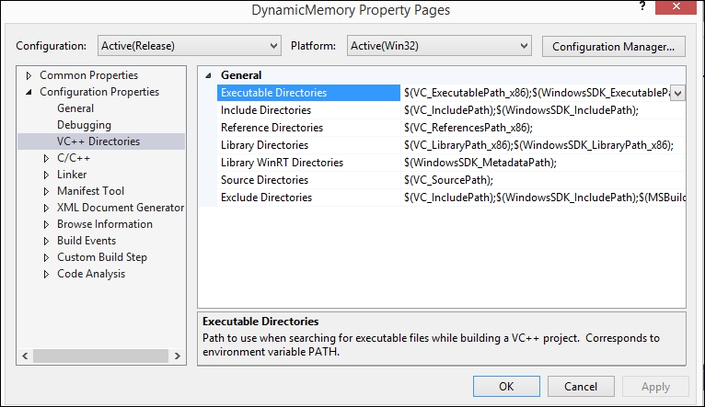Viewport: 705px width, 407px height.
Task: Click the Exclude Directories value field
Action: 543,198
